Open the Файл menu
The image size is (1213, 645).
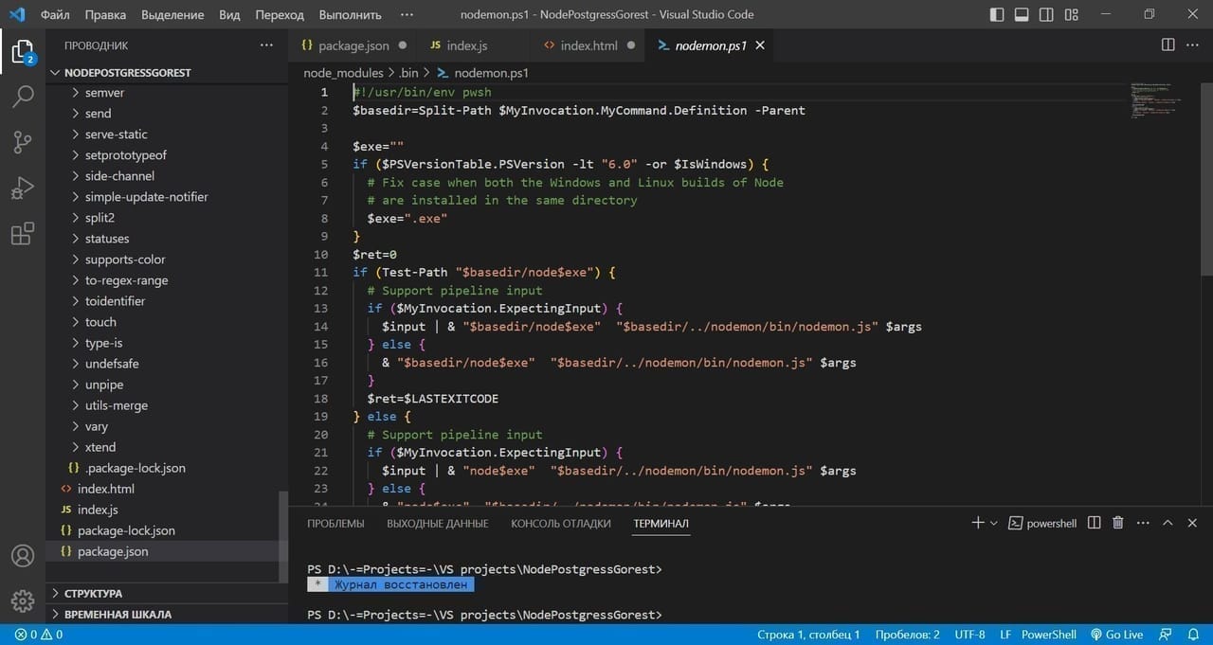coord(55,14)
